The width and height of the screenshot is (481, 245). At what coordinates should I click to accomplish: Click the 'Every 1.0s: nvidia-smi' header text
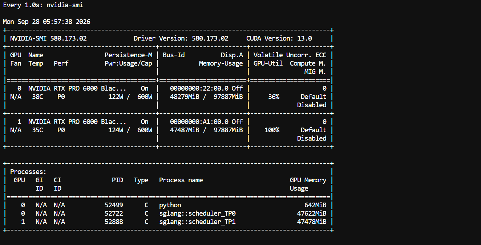pos(43,5)
